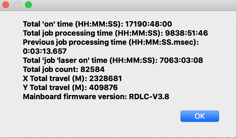Click the Previous job processing time label
Screen dimensions: 237x138
click(x=111, y=42)
